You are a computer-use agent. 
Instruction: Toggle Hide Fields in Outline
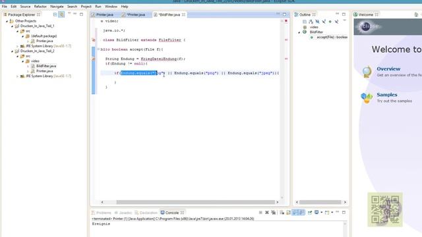pos(317,22)
